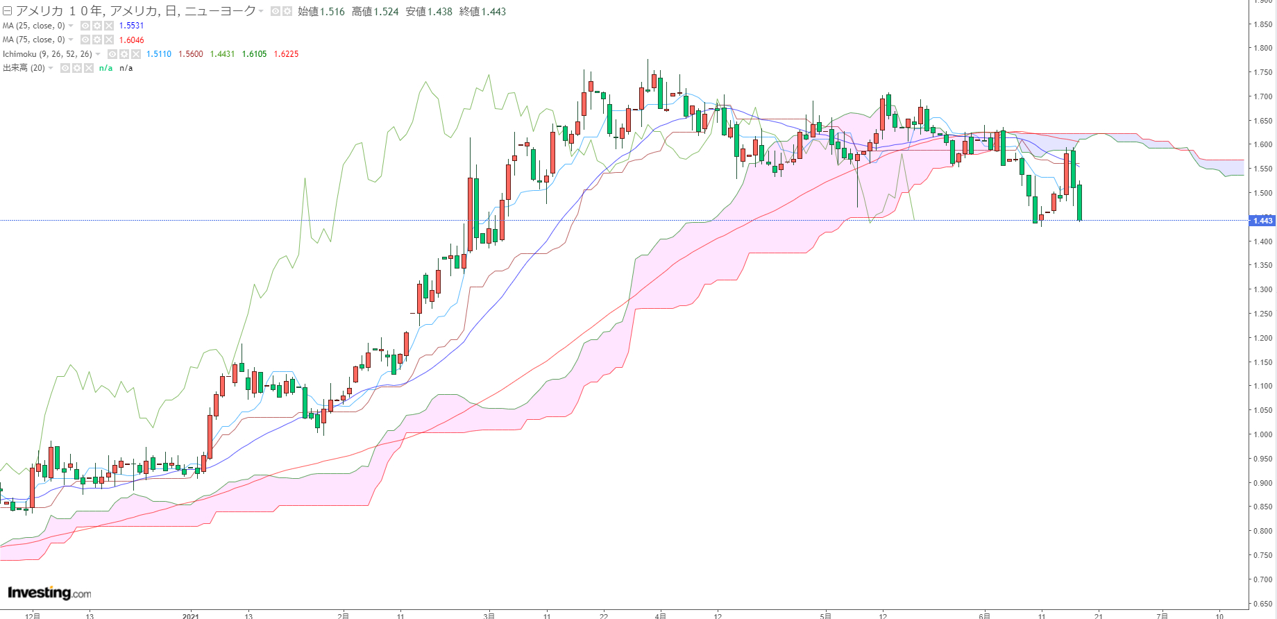The width and height of the screenshot is (1277, 619).
Task: Open the Ichimoku (9, 26, 52, 26) dropdown
Action: pos(98,54)
